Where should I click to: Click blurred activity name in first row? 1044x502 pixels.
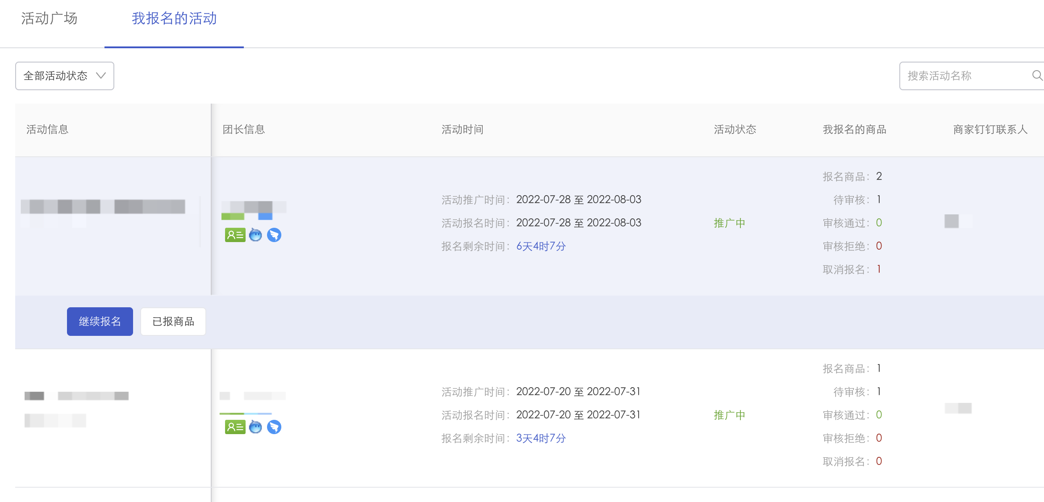[x=103, y=207]
